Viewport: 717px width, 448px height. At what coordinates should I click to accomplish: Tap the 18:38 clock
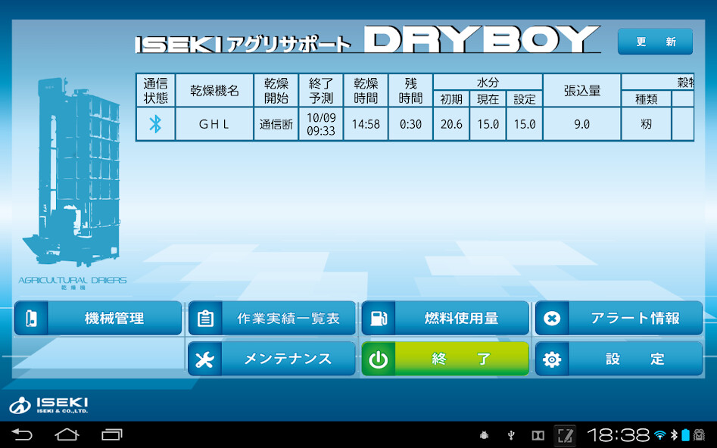pyautogui.click(x=619, y=434)
